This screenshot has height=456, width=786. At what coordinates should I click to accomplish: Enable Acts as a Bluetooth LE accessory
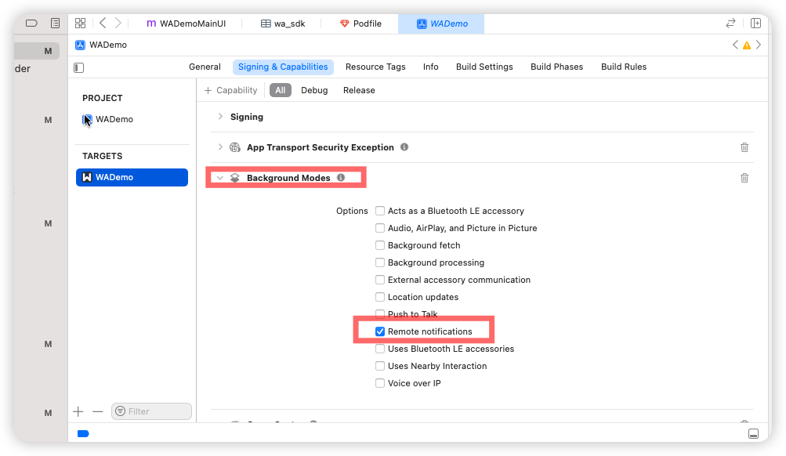380,211
